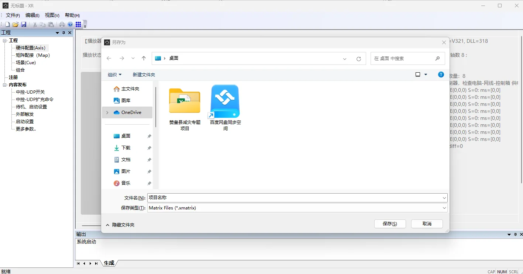
Task: Click the 保存(S) button
Action: coord(390,224)
